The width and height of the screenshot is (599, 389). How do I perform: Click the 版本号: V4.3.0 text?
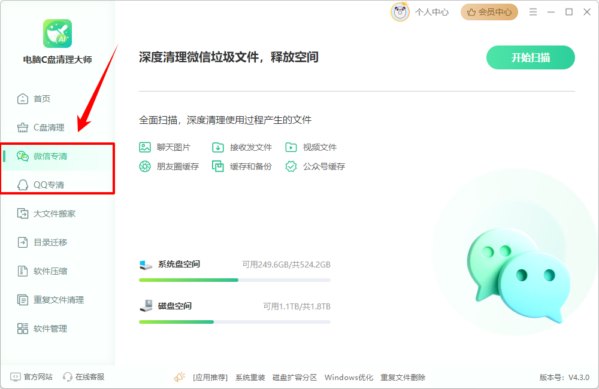564,378
